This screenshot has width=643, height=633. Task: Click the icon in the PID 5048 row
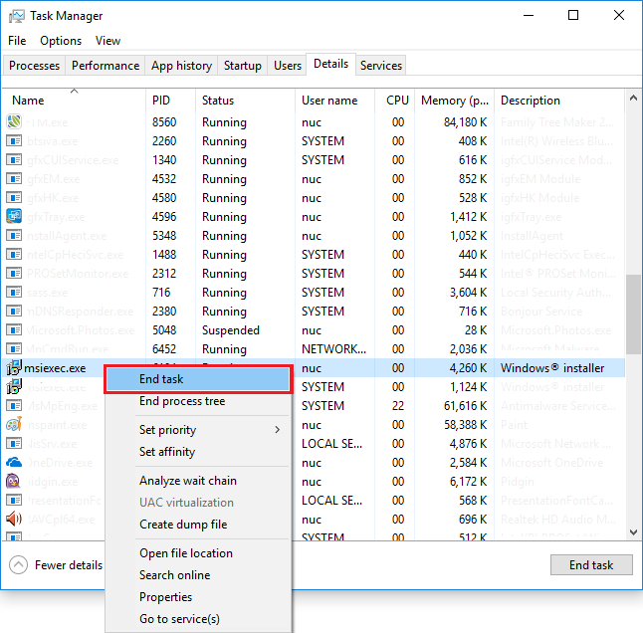point(14,329)
